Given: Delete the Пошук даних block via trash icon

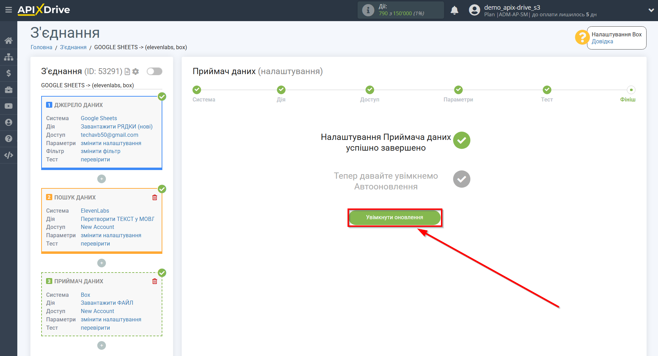Looking at the screenshot, I should (155, 197).
